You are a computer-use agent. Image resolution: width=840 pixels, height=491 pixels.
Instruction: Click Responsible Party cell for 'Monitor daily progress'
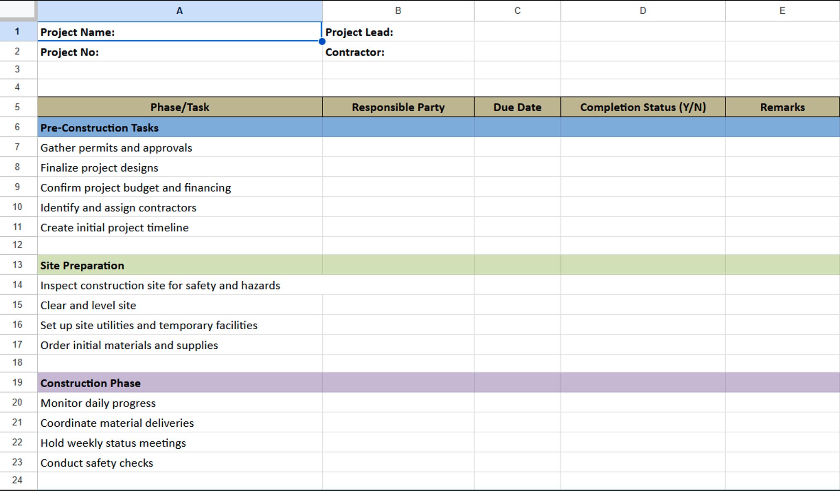(x=398, y=403)
